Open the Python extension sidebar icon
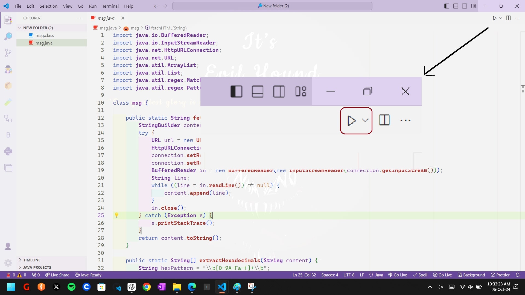The image size is (525, 295). tap(8, 151)
